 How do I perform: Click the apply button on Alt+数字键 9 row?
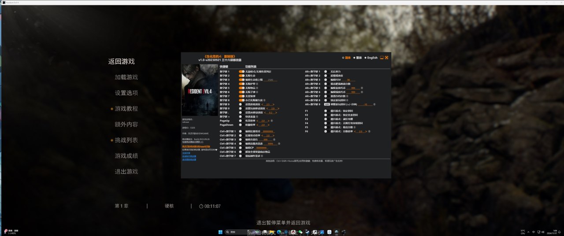tap(327, 104)
